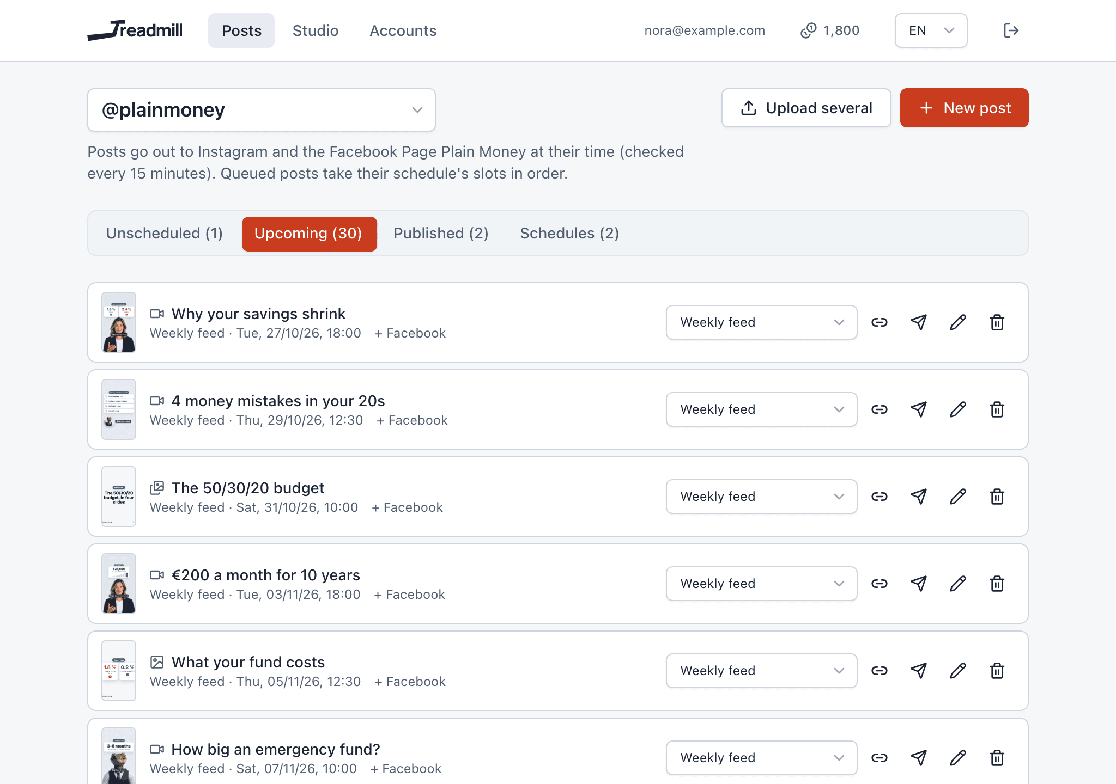Trash 'The 50/30/20 budget' post
Image resolution: width=1116 pixels, height=784 pixels.
coord(997,497)
